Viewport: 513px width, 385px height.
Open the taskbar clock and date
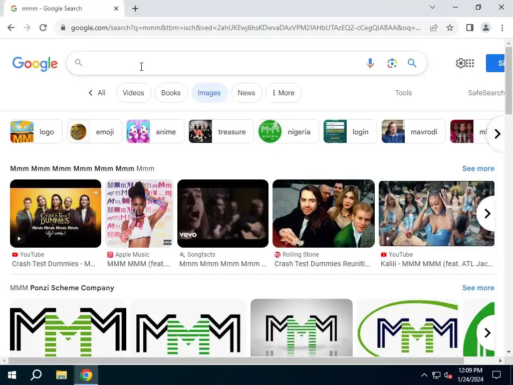pyautogui.click(x=470, y=375)
